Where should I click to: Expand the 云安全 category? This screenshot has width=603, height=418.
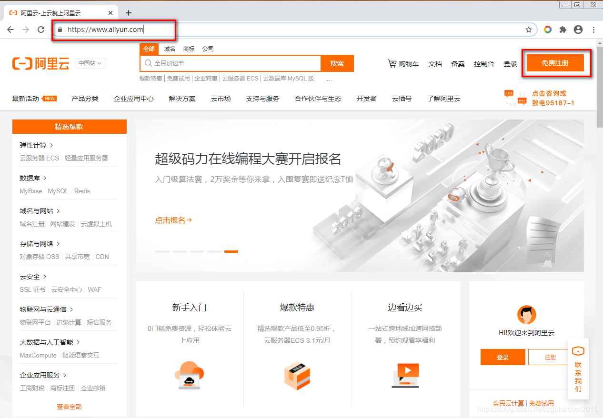point(33,277)
